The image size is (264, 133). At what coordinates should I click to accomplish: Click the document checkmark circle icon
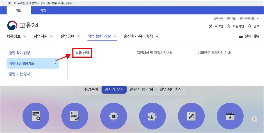(75, 116)
